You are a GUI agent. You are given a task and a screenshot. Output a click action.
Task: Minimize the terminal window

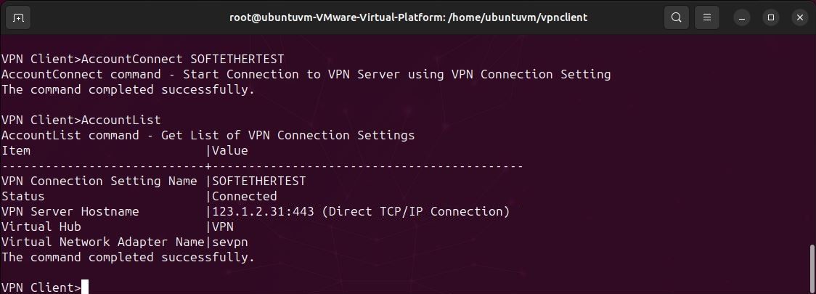point(742,17)
